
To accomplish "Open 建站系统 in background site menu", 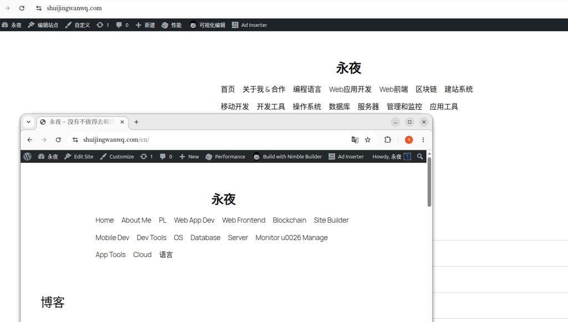I will click(x=459, y=89).
